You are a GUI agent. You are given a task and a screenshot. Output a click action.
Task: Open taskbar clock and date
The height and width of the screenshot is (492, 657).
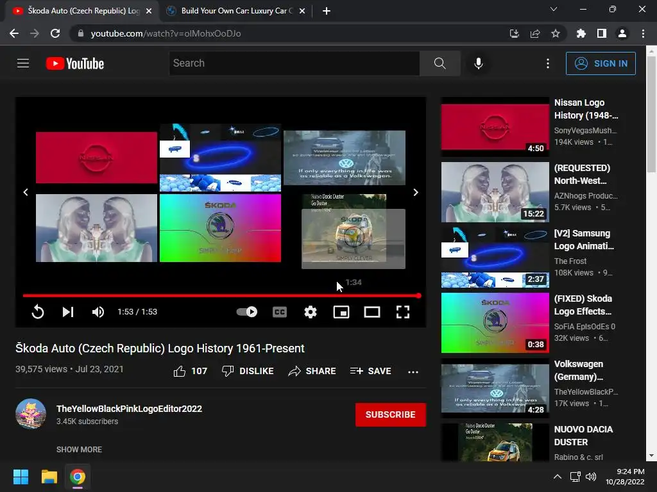click(x=625, y=477)
